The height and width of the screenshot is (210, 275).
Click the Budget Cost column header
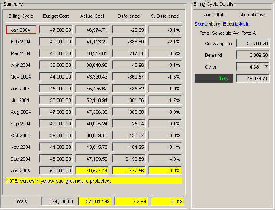coord(56,16)
